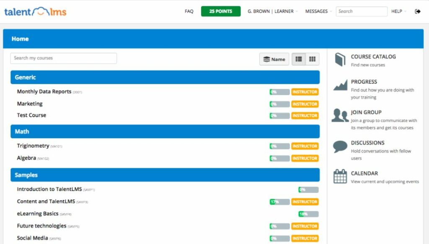Open the Calendar link
429x244 pixels.
coord(364,173)
